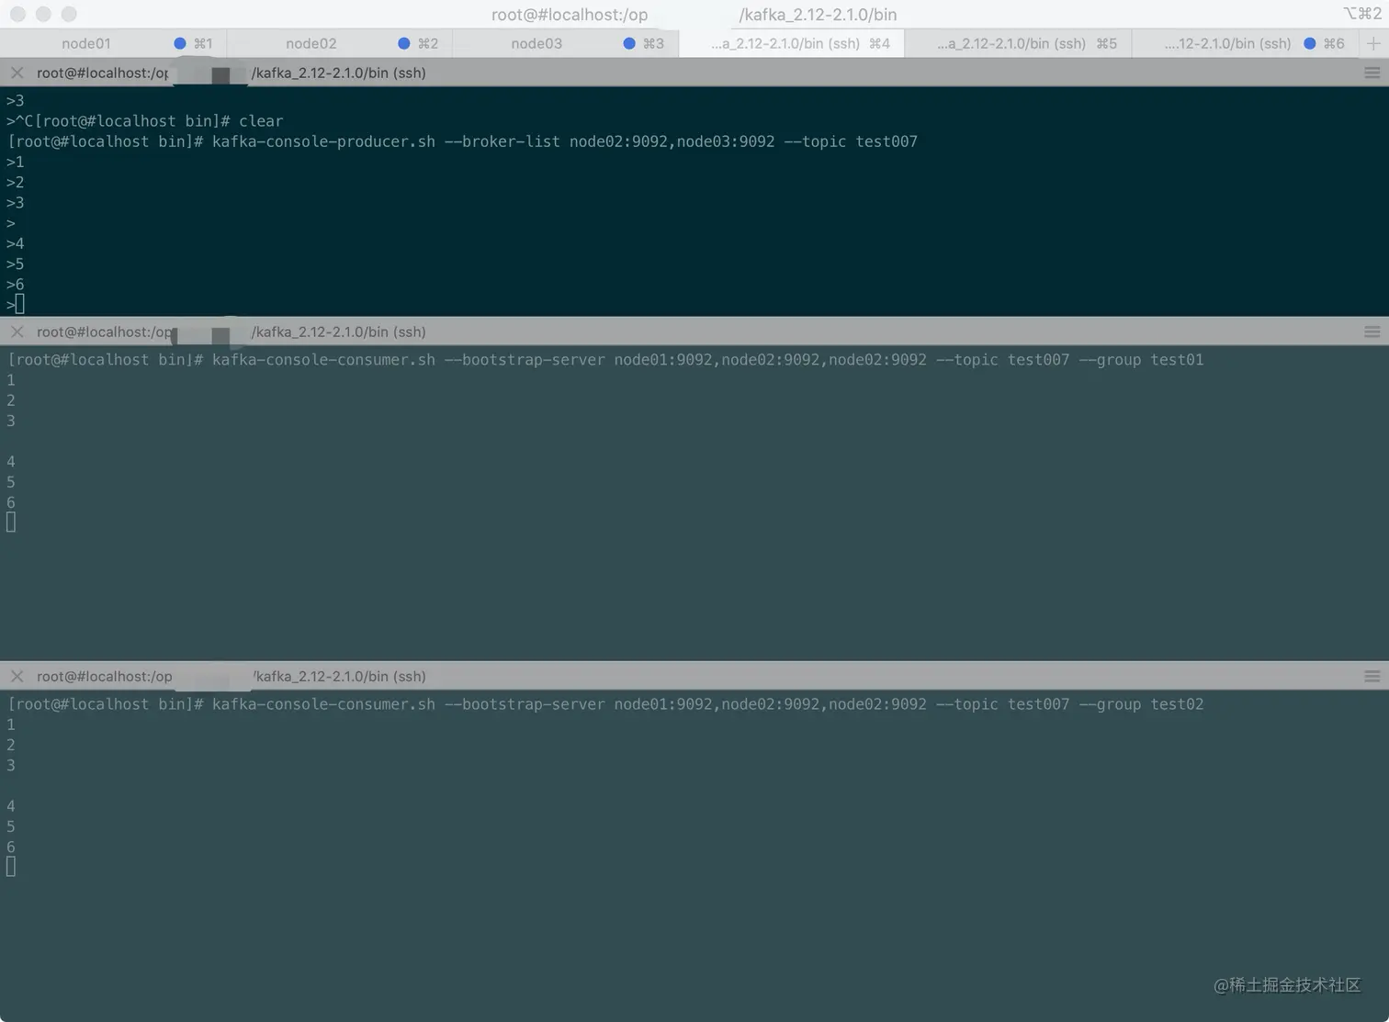Click the window title 'root@#localhost:/op'
This screenshot has height=1022, width=1389.
tap(570, 14)
